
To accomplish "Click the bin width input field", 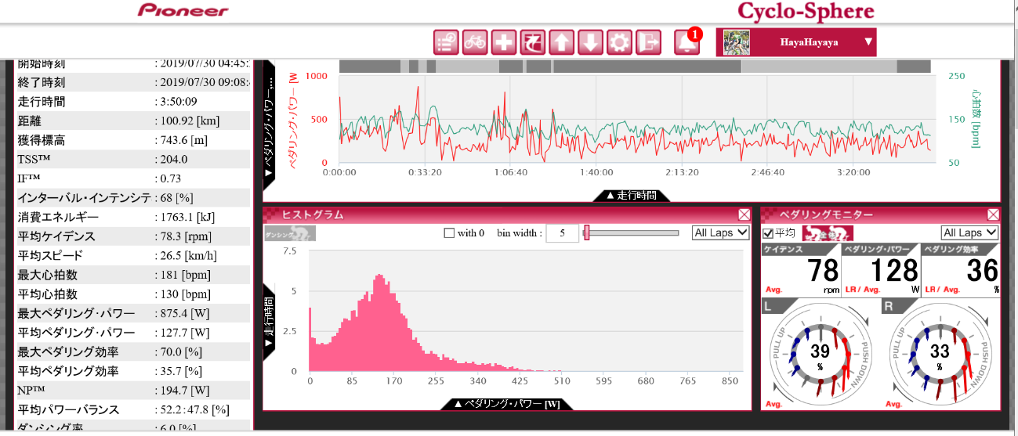I will point(562,233).
